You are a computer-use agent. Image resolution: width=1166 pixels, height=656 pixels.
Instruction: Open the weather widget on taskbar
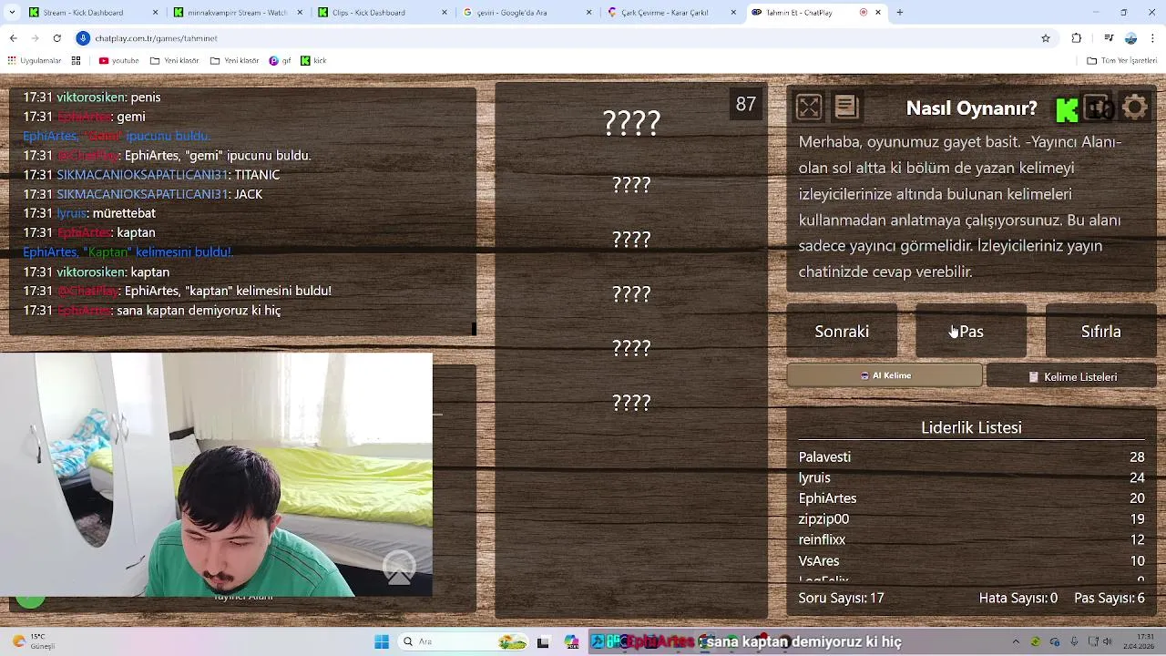[35, 641]
